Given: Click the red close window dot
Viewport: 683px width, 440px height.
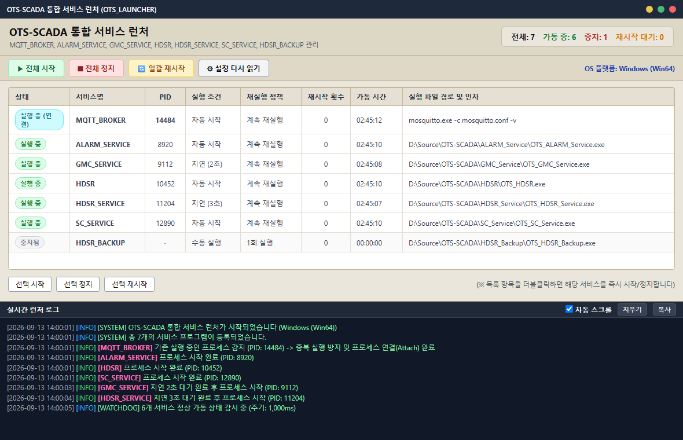Looking at the screenshot, I should click(673, 9).
